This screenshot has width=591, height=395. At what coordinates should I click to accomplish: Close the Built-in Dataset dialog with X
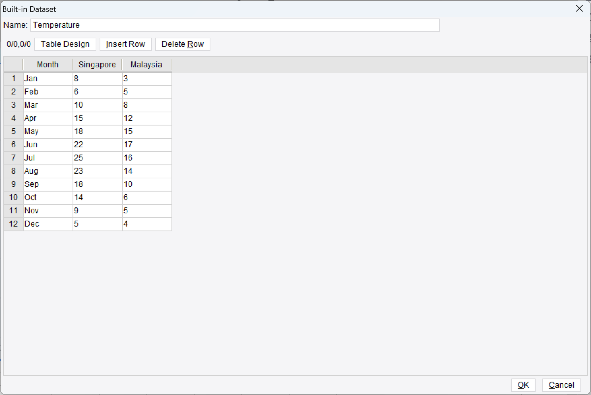pyautogui.click(x=579, y=8)
